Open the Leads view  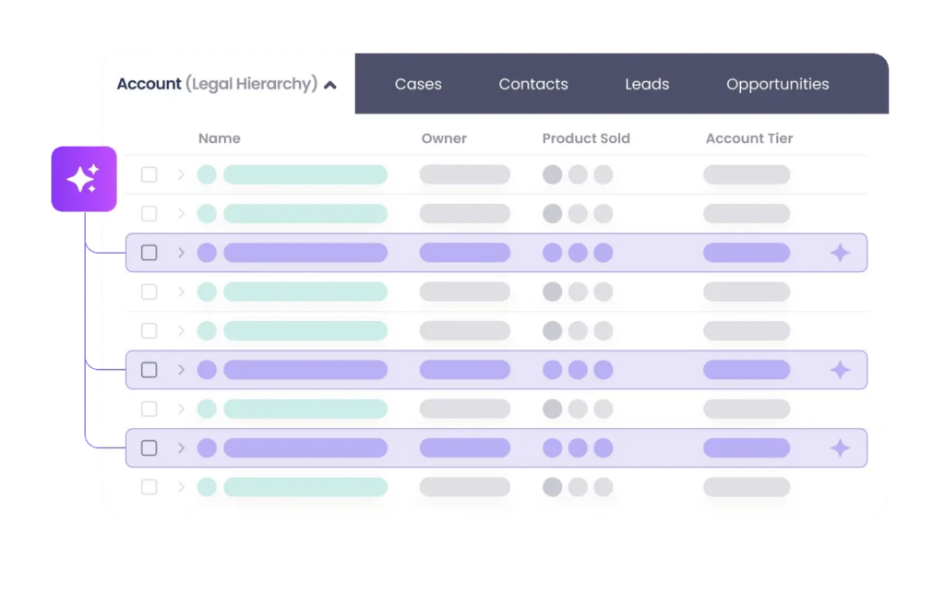(646, 83)
